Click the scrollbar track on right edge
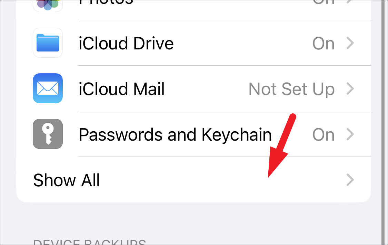Viewport: 388px width, 245px height. 383,122
